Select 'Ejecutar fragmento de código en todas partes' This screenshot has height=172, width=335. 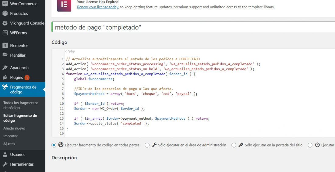click(x=54, y=145)
